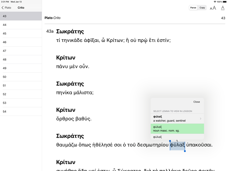Image resolution: width=228 pixels, height=171 pixels.
Task: Switch to Parse mode
Action: [193, 8]
